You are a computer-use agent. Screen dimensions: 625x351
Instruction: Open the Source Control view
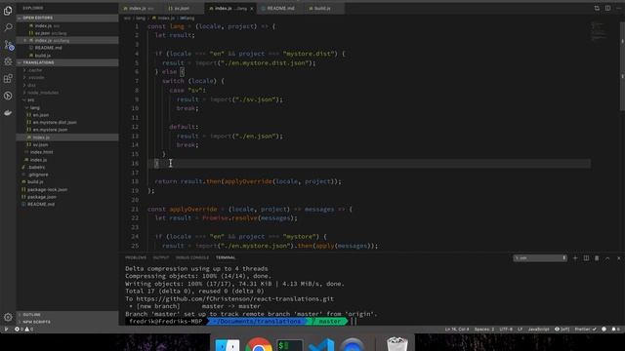tap(9, 45)
